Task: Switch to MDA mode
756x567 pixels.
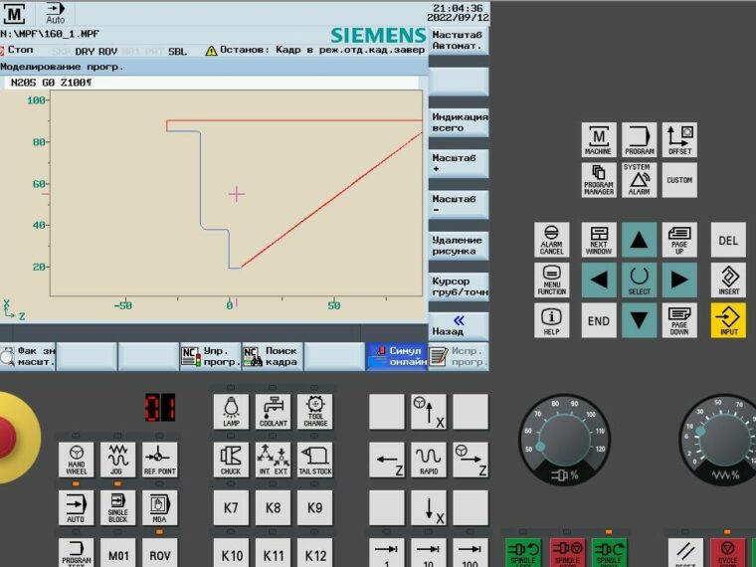Action: coord(159,507)
